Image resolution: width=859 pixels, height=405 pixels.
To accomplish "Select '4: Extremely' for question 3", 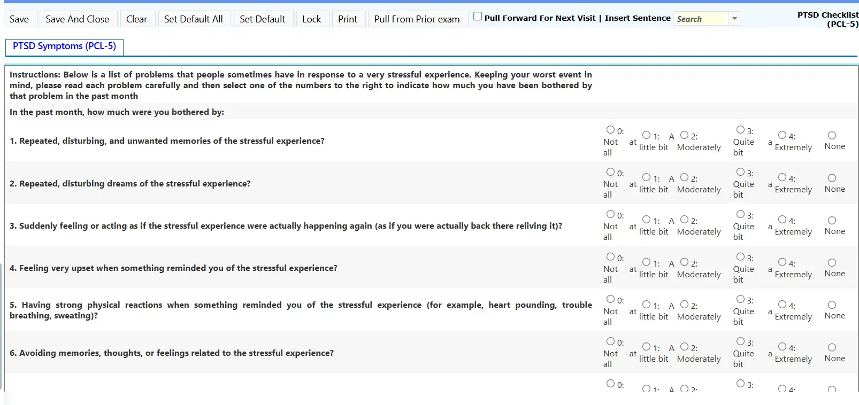I will point(782,220).
